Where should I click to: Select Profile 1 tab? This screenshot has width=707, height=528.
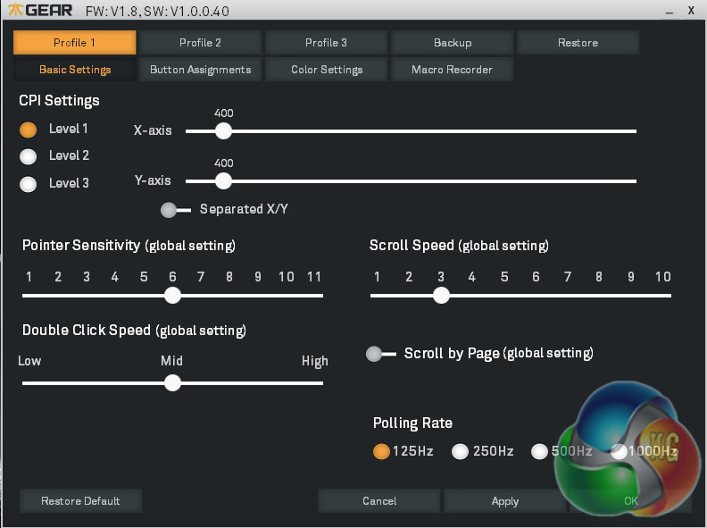[x=74, y=42]
